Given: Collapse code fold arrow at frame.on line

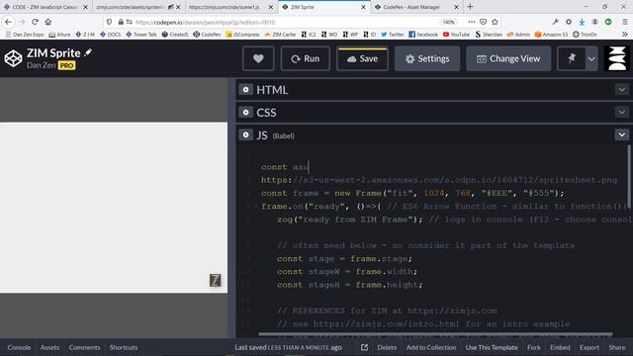Looking at the screenshot, I should tap(255, 207).
